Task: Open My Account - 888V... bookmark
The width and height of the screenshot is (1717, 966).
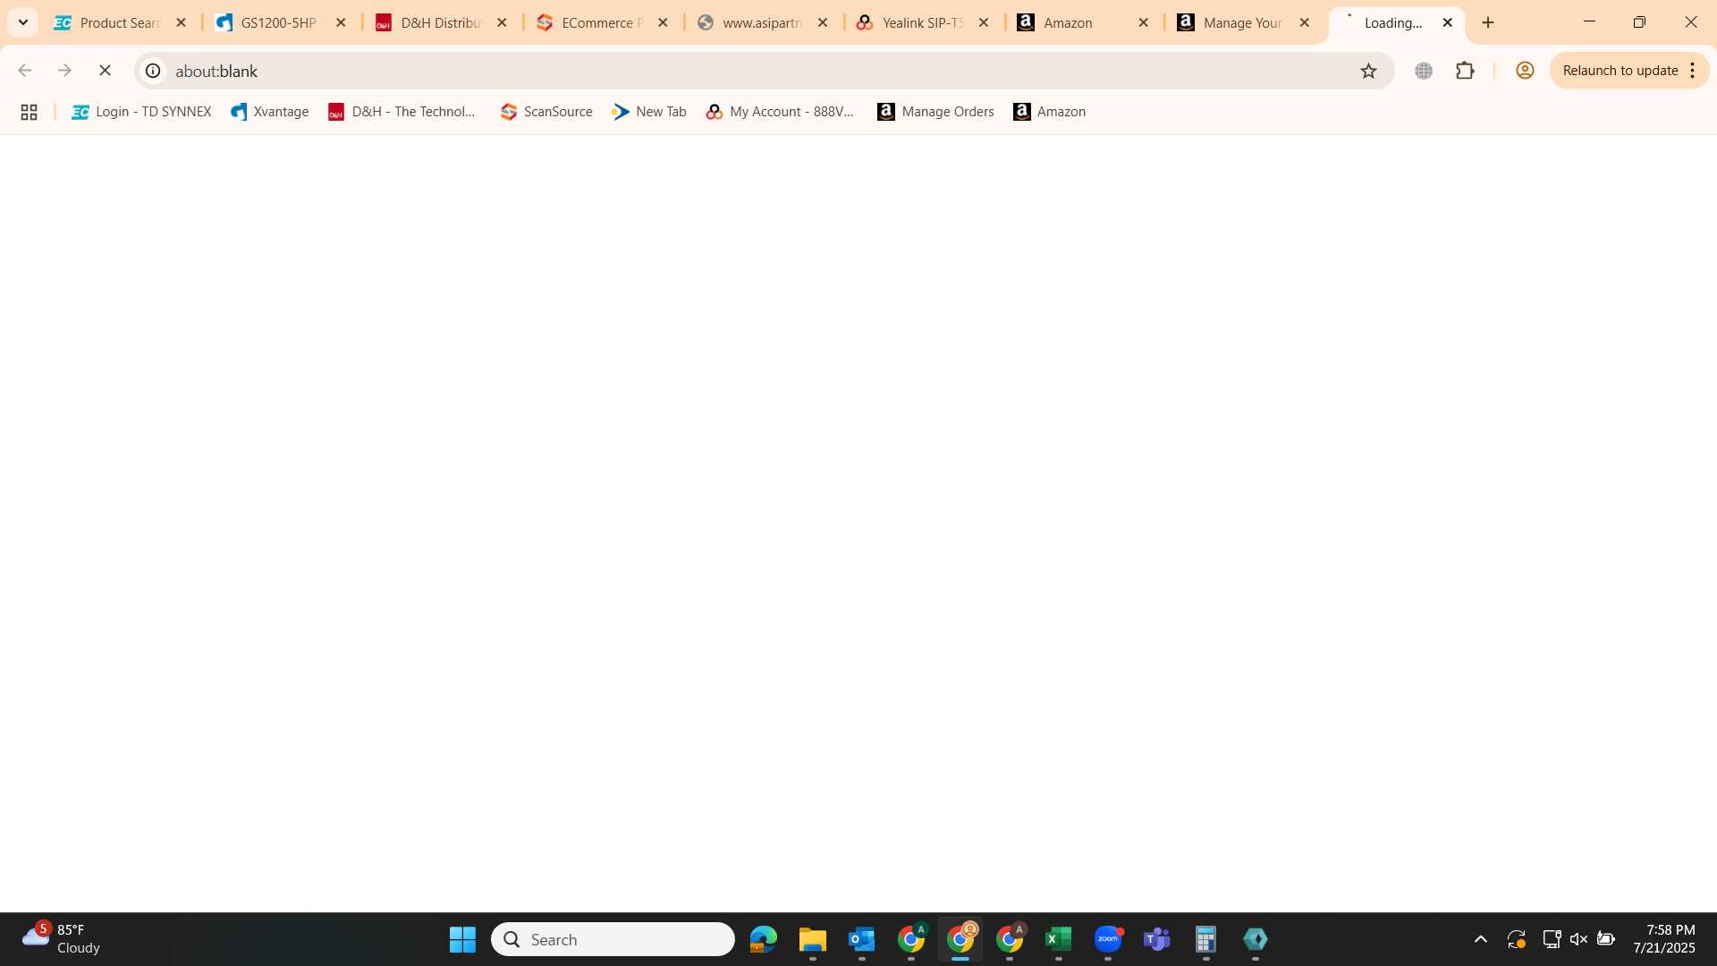Action: click(780, 112)
